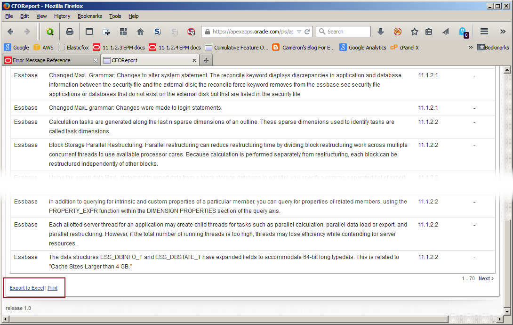Viewport: 513px width, 325px height.
Task: Open the AWS bookmark
Action: click(x=43, y=48)
